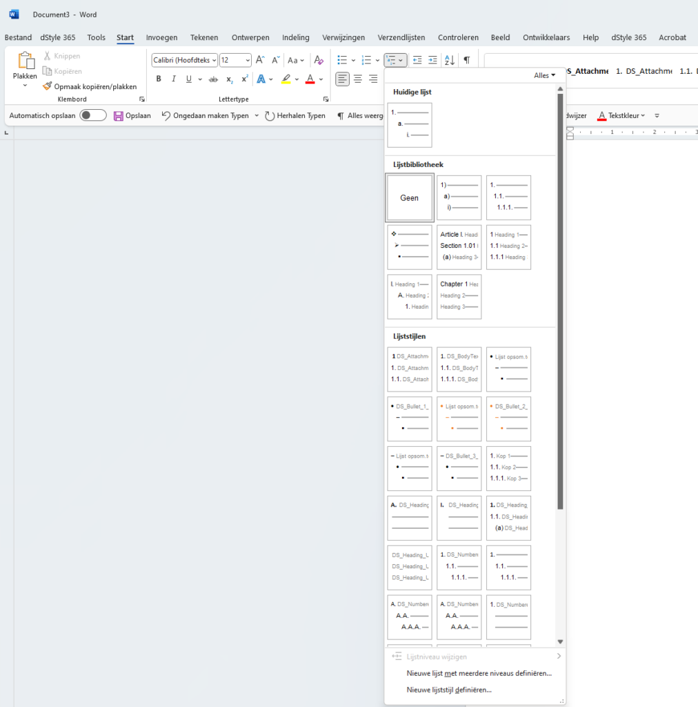Image resolution: width=698 pixels, height=707 pixels.
Task: Select the 1) a) i) list thumbnail
Action: pyautogui.click(x=459, y=198)
